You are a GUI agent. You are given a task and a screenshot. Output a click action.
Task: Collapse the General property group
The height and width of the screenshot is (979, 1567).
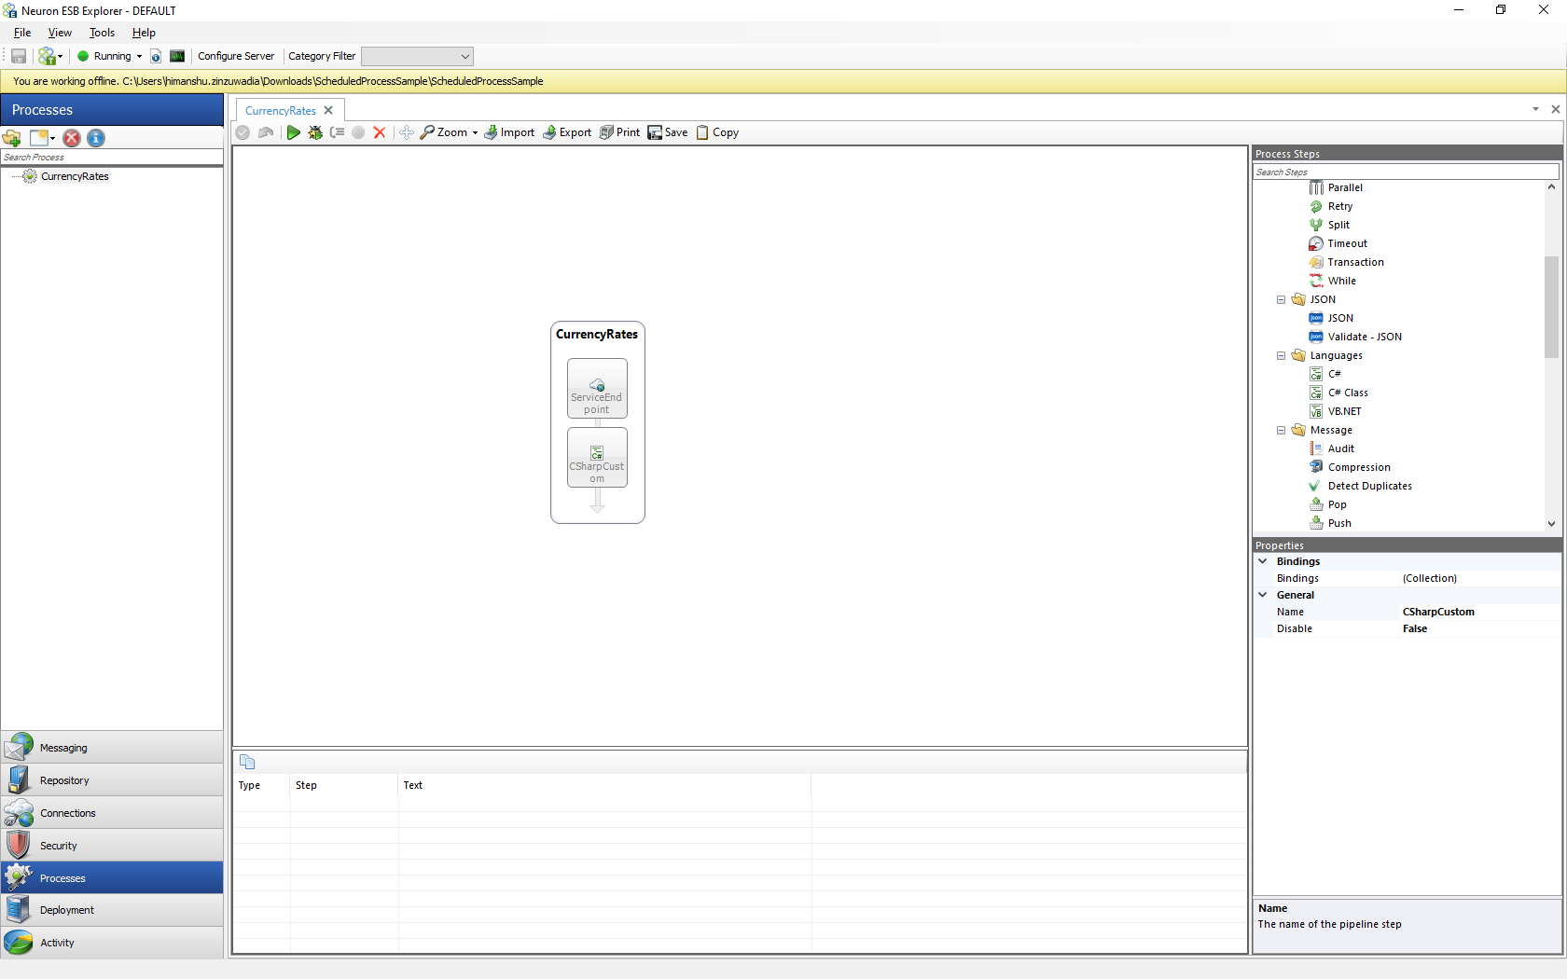click(1263, 595)
